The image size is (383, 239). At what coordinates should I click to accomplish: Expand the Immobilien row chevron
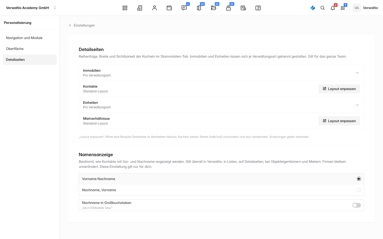[357, 73]
